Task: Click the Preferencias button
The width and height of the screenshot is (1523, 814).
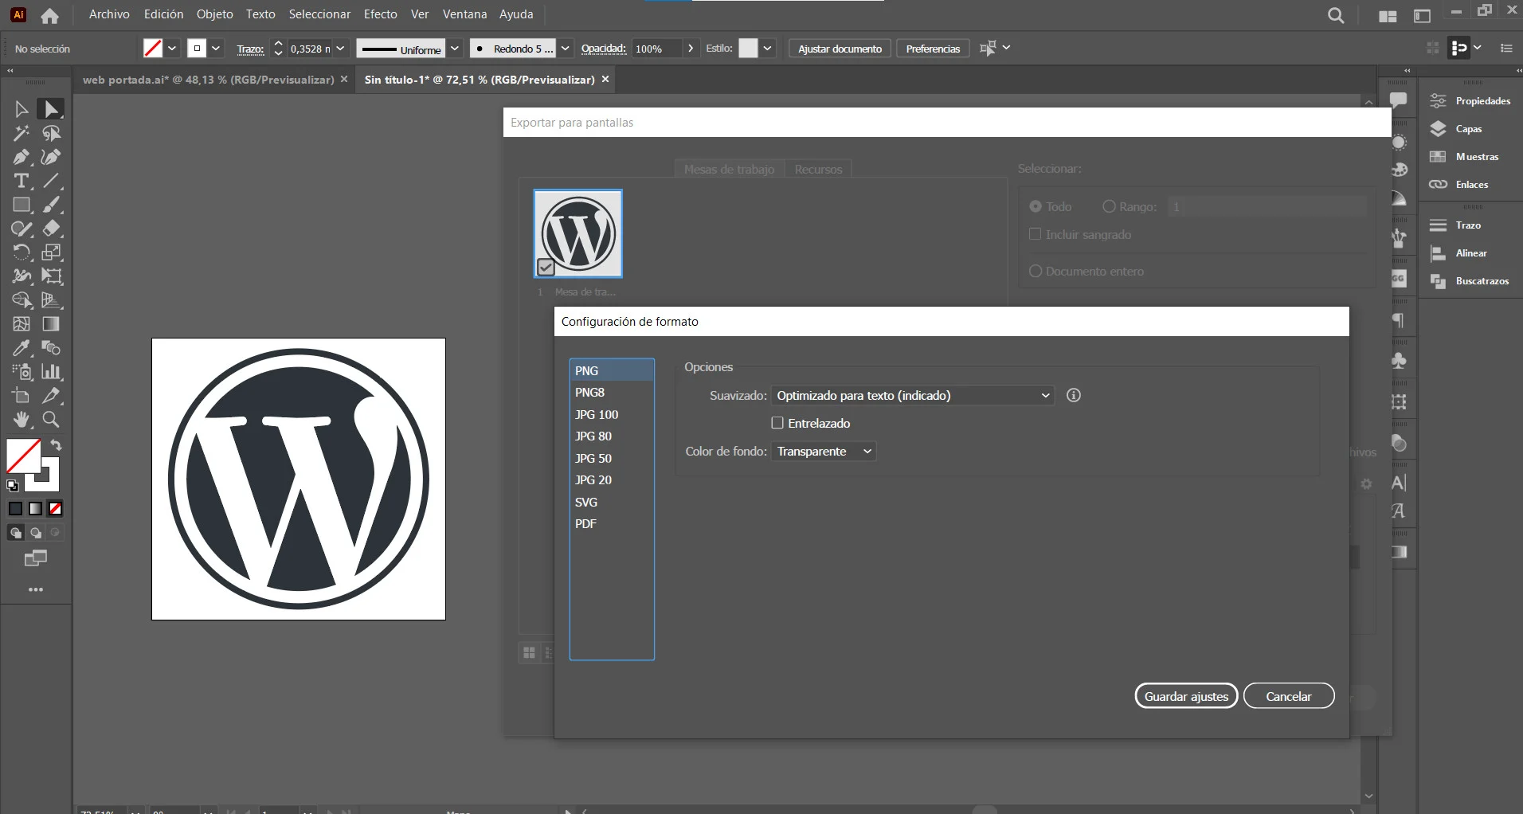Action: pyautogui.click(x=933, y=49)
